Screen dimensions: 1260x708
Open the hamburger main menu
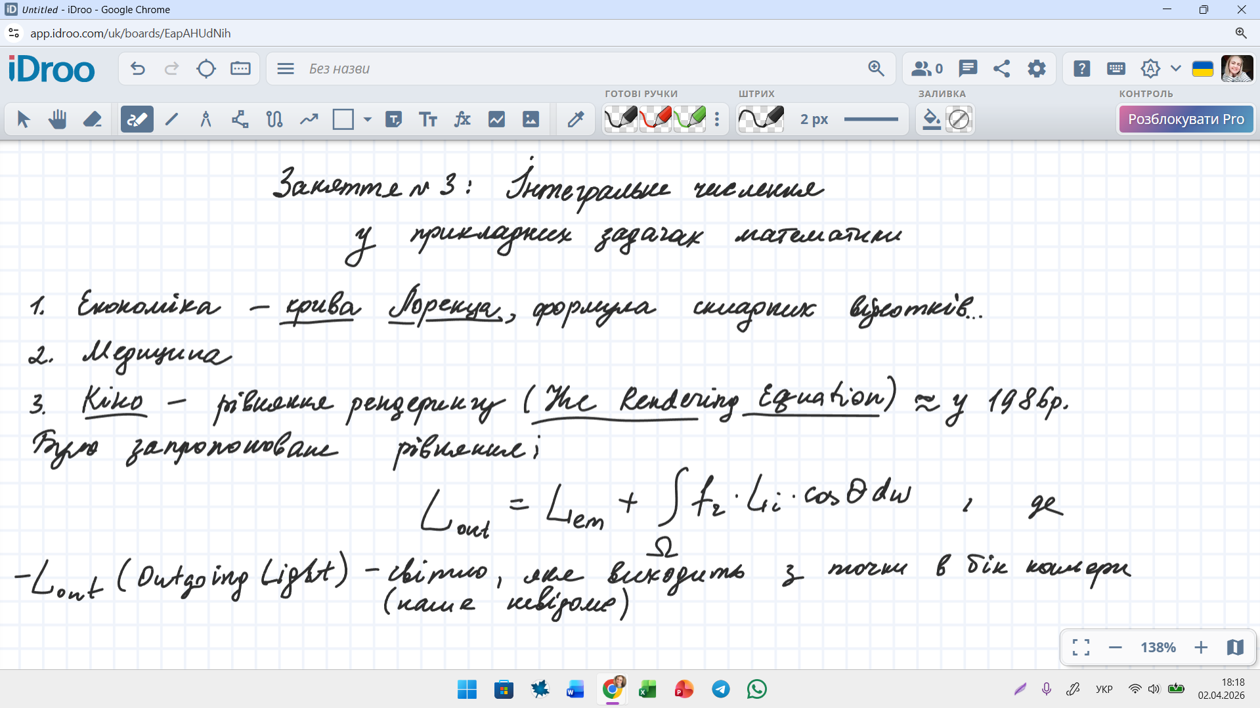tap(286, 69)
